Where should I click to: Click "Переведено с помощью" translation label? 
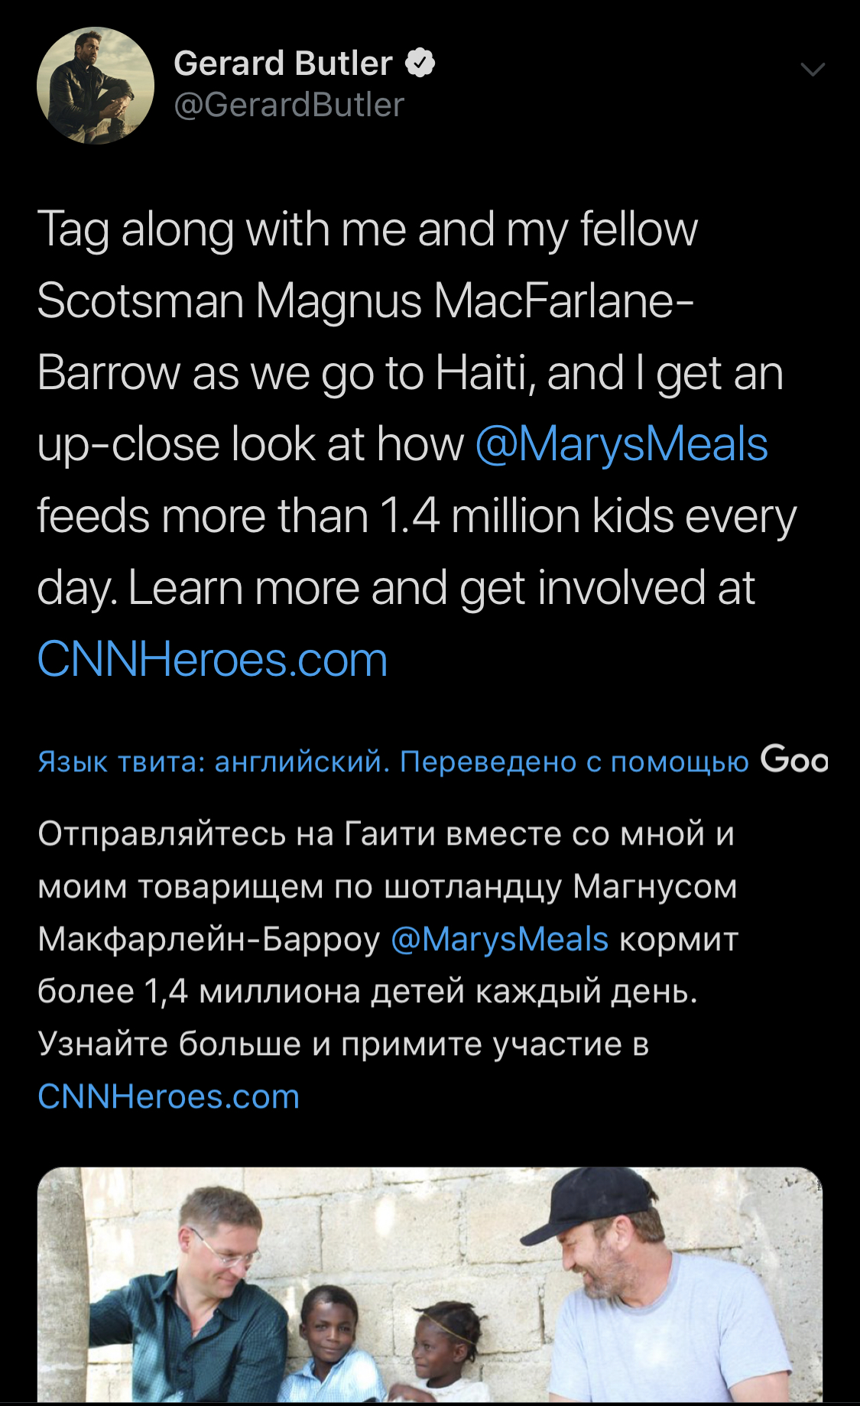pyautogui.click(x=573, y=761)
